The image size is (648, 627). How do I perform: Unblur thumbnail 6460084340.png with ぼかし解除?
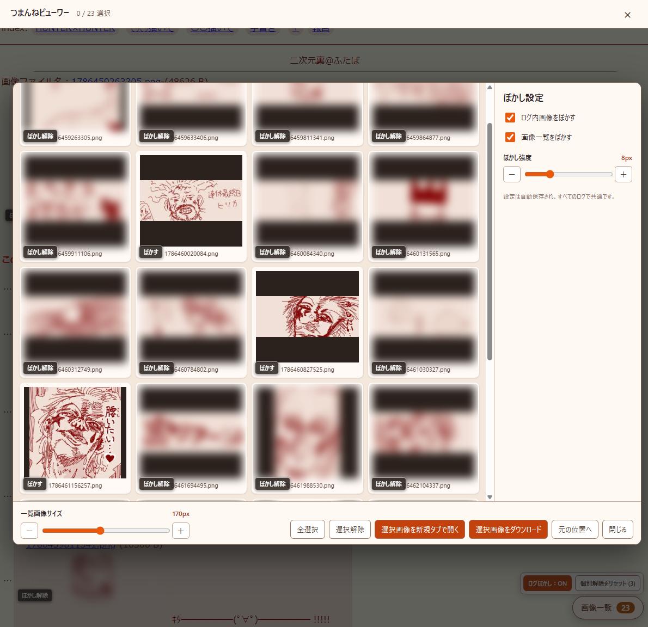point(272,252)
